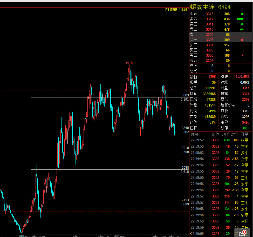The height and width of the screenshot is (237, 253).
Task: Select the 0.382 Fibonacci line label
Action: tap(185, 132)
